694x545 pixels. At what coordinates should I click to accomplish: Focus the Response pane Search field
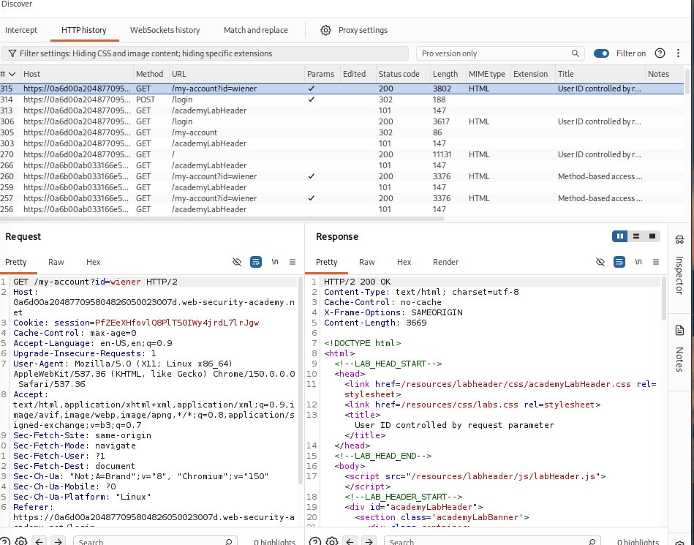coord(492,541)
